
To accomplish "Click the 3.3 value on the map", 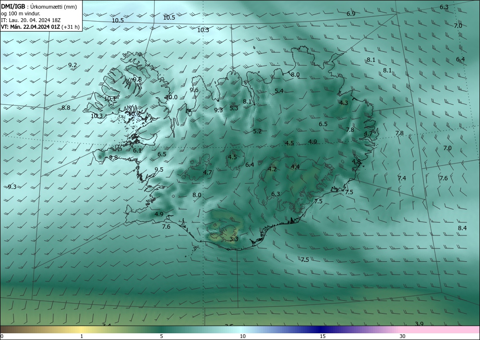I will coord(234,239).
